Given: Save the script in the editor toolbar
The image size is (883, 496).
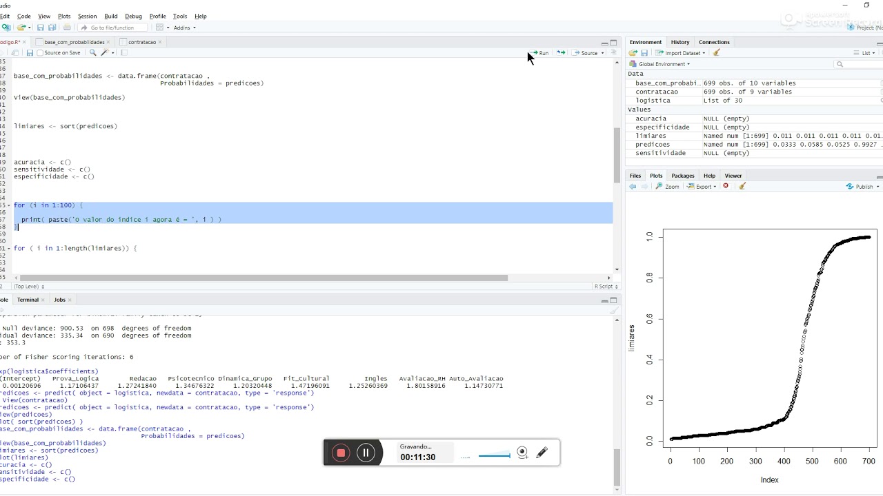Looking at the screenshot, I should [30, 53].
